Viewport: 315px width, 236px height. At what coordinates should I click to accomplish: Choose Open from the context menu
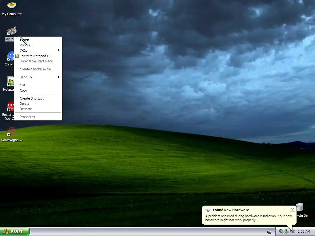click(38, 40)
